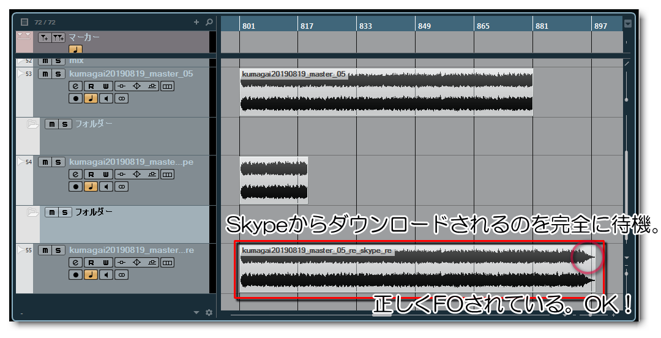This screenshot has height=338, width=661.
Task: Click ruler at bar 849
Action: 424,26
